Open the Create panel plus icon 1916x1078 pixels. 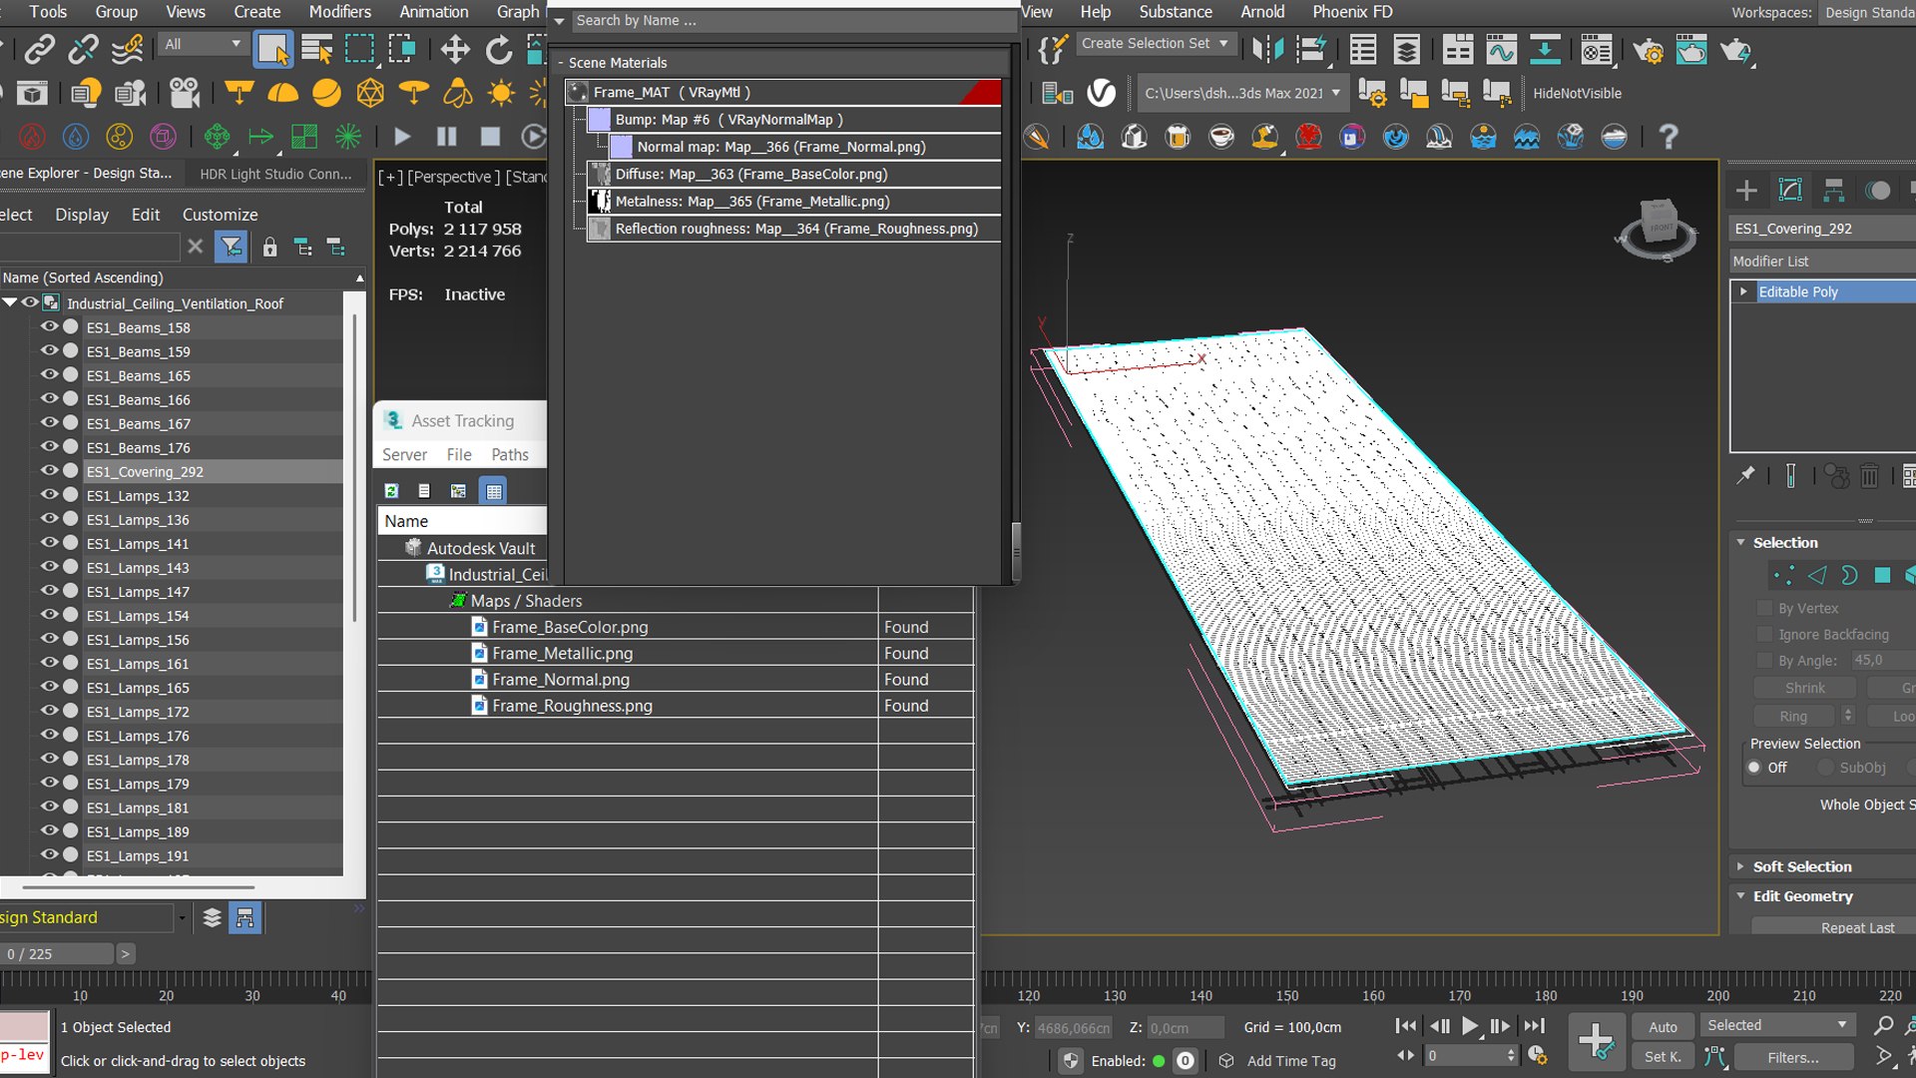(1746, 190)
